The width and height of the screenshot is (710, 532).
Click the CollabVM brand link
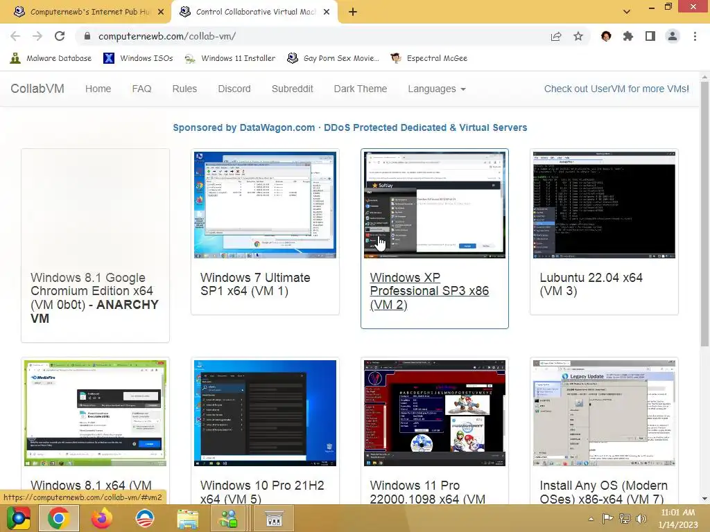37,89
